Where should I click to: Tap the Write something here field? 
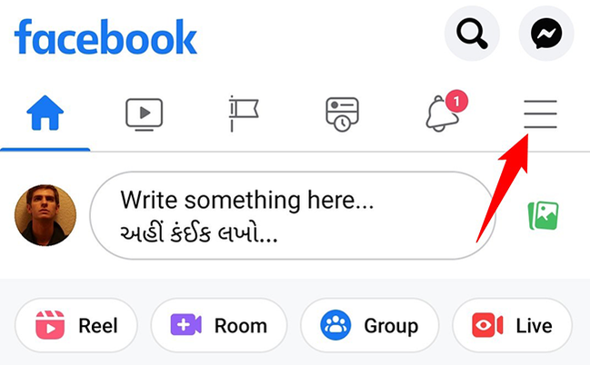[x=293, y=215]
